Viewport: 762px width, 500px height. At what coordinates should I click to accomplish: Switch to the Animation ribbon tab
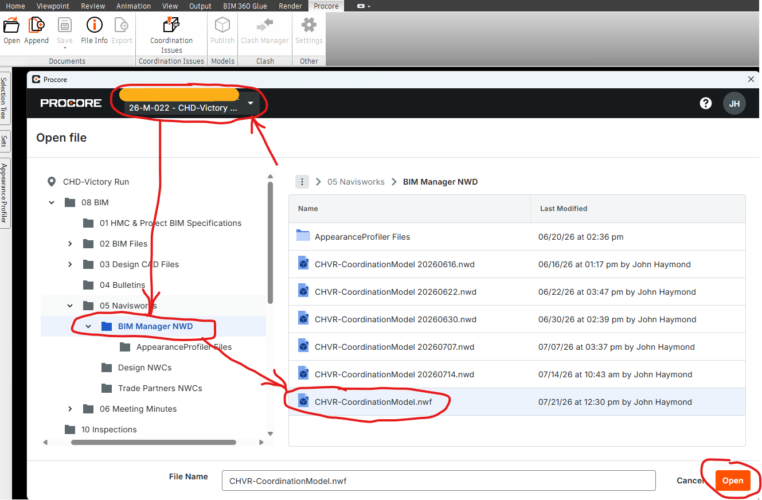[134, 6]
